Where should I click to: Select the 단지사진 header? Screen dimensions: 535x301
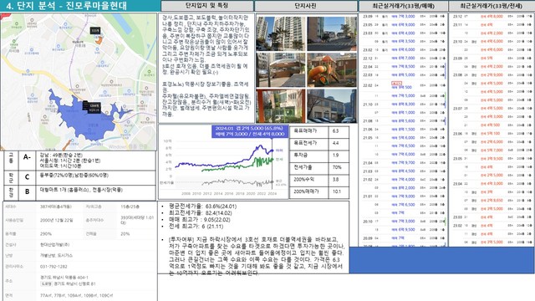pyautogui.click(x=305, y=6)
